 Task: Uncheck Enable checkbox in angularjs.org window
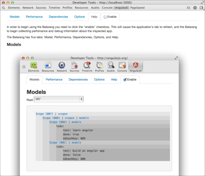125,80
